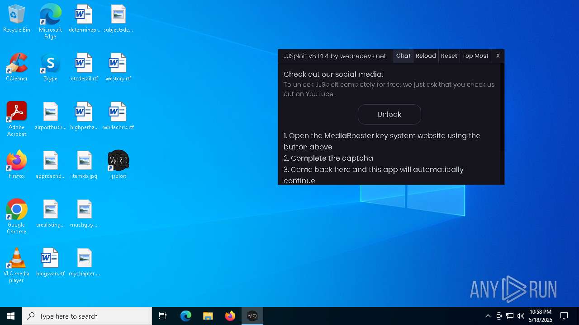
Task: Open the Chat tab in JJSploit
Action: point(403,56)
